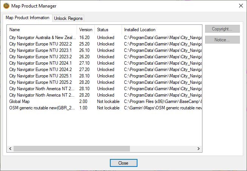This screenshot has width=247, height=171.
Task: Click the C:\Program Files (x86)\Garmin\BaseCamp path
Action: pyautogui.click(x=163, y=101)
